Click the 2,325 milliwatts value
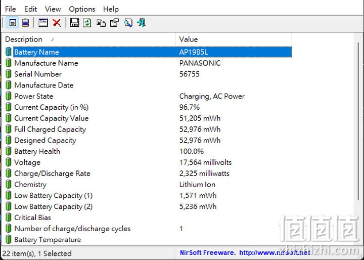The width and height of the screenshot is (364, 260). coord(204,174)
